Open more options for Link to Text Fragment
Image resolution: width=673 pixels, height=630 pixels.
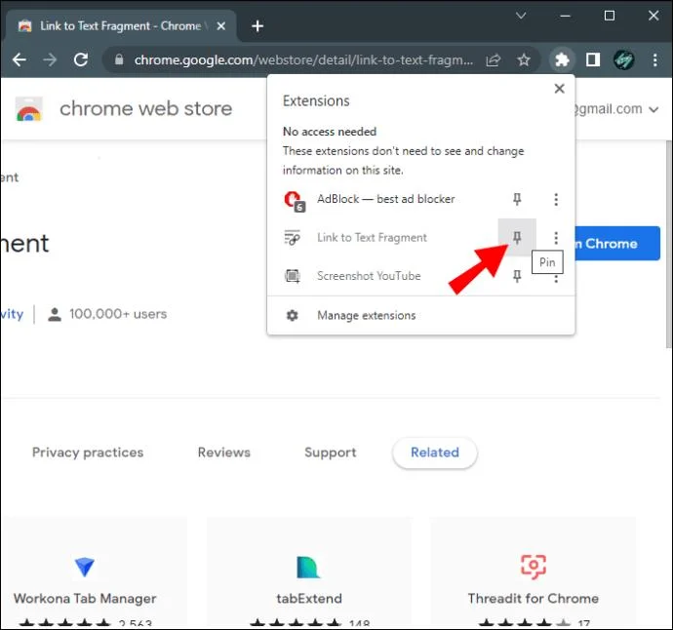pos(556,237)
